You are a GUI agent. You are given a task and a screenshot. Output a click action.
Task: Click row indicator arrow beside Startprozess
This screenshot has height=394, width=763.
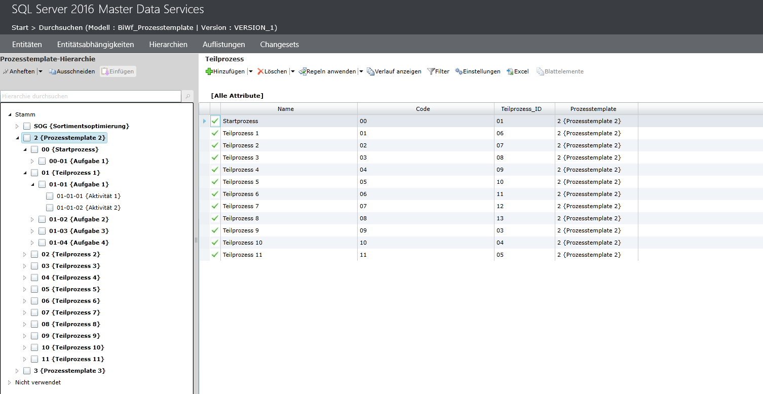click(205, 121)
